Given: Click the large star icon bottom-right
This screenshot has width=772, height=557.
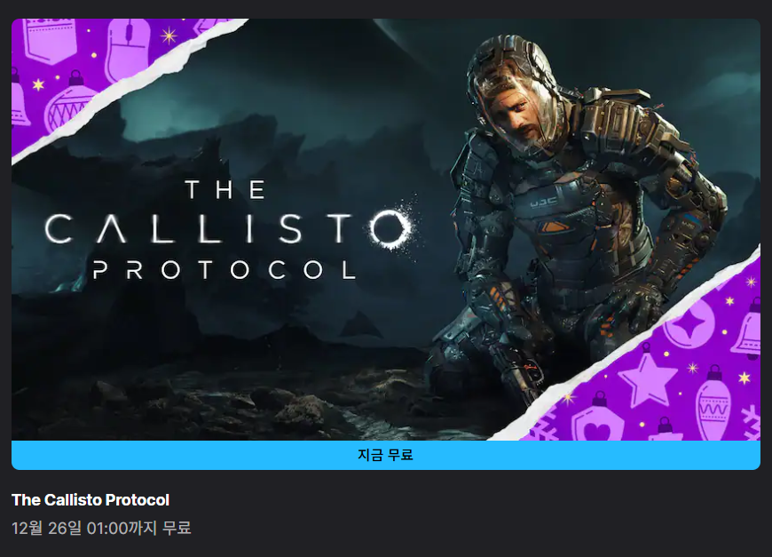Looking at the screenshot, I should 648,379.
